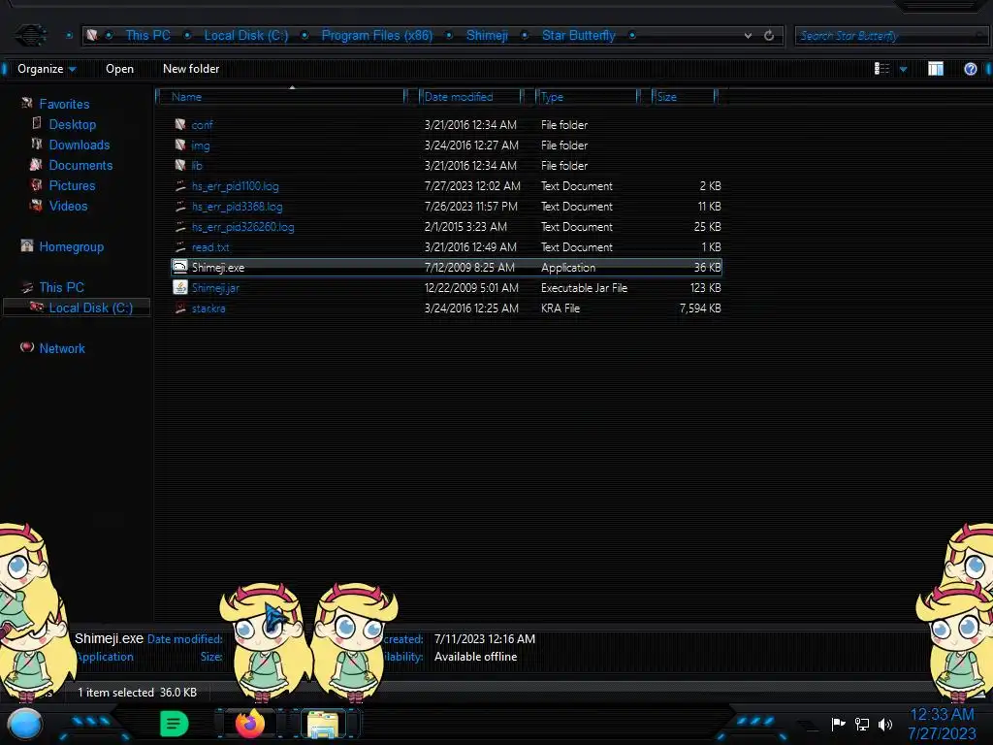Go to Shimeji breadcrumb folder
This screenshot has width=993, height=745.
(x=487, y=36)
